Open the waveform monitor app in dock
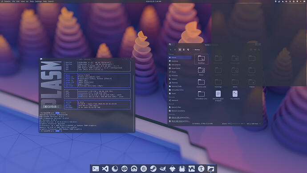307x173 pixels. (191, 169)
